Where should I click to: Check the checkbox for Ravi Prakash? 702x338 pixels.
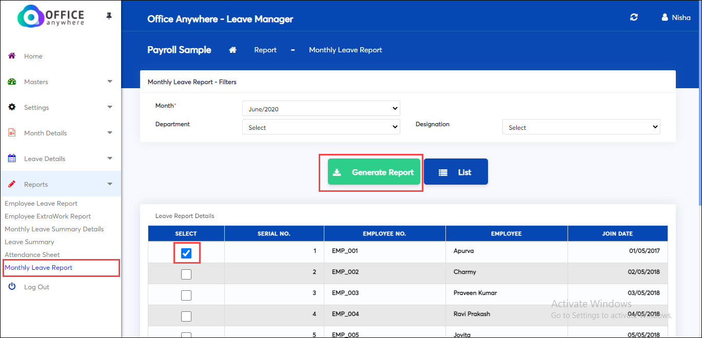pyautogui.click(x=186, y=316)
